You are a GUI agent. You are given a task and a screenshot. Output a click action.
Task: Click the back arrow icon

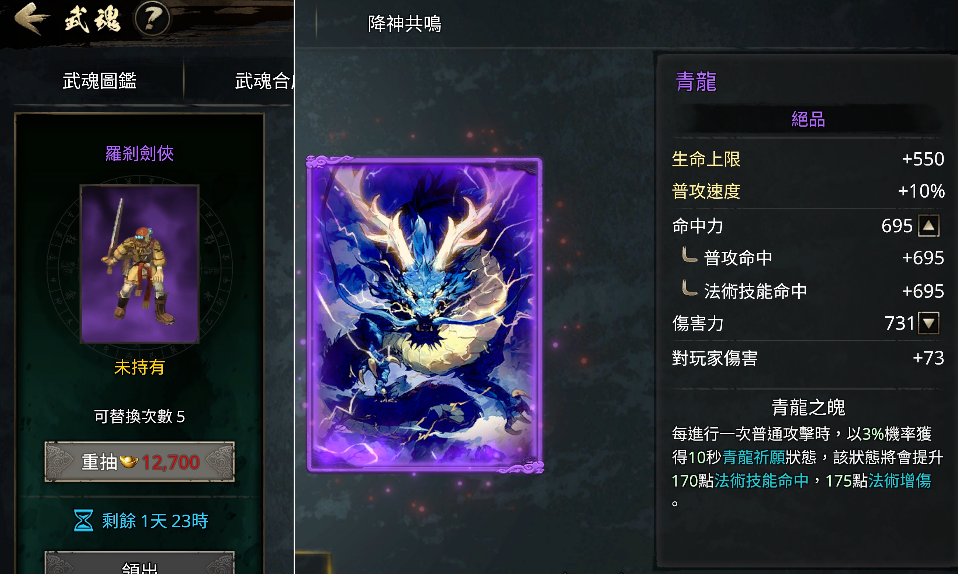pyautogui.click(x=32, y=18)
